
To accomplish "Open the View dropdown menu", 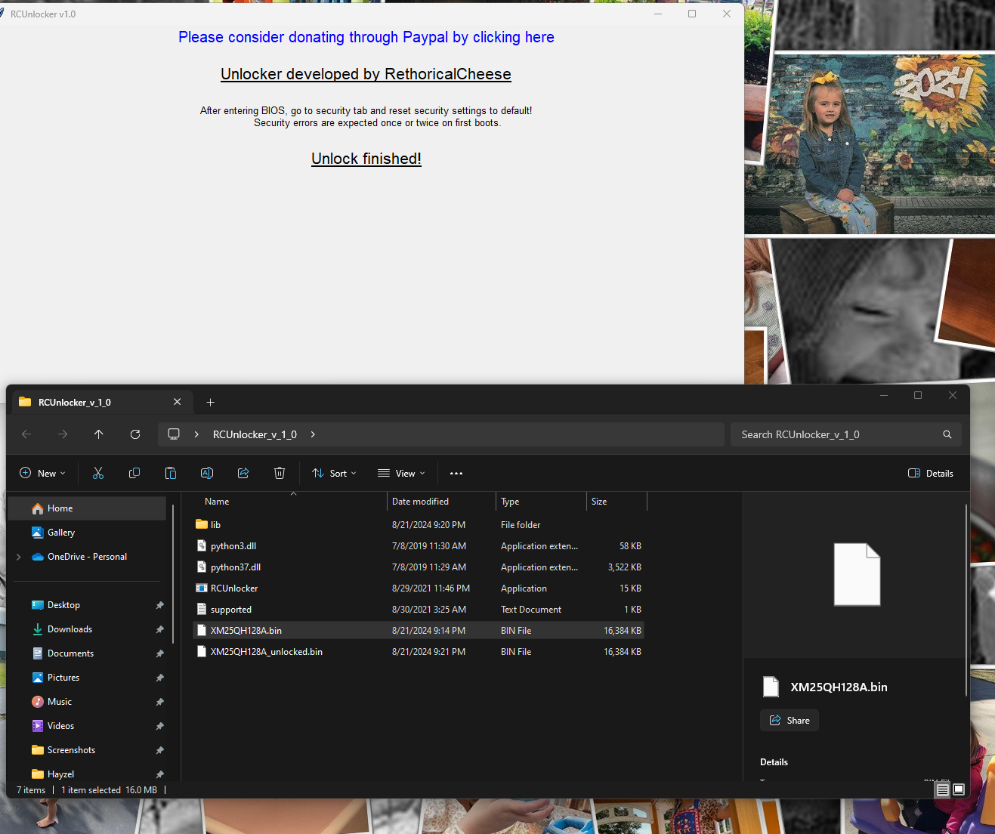I will click(x=401, y=474).
